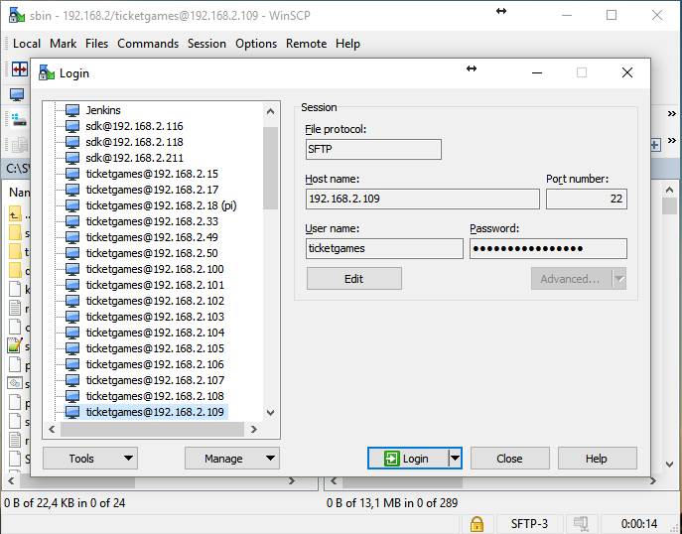Viewport: 682px width, 534px height.
Task: Open the Session menu
Action: click(x=206, y=44)
